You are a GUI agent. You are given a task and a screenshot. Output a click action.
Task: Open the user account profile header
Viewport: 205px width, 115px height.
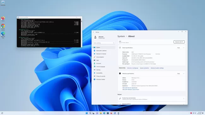100,37
